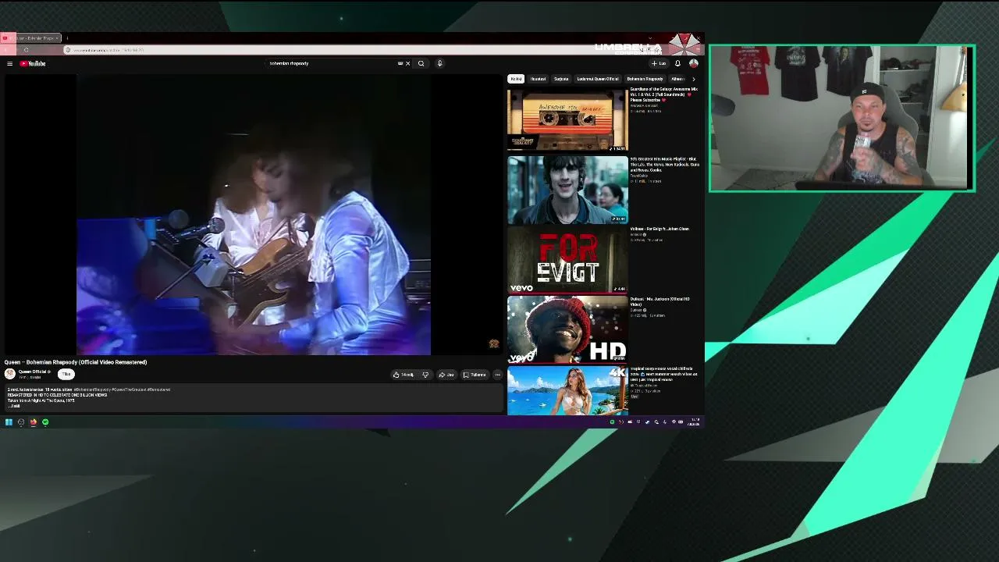Clear the search box with the X
999x562 pixels.
coord(407,63)
